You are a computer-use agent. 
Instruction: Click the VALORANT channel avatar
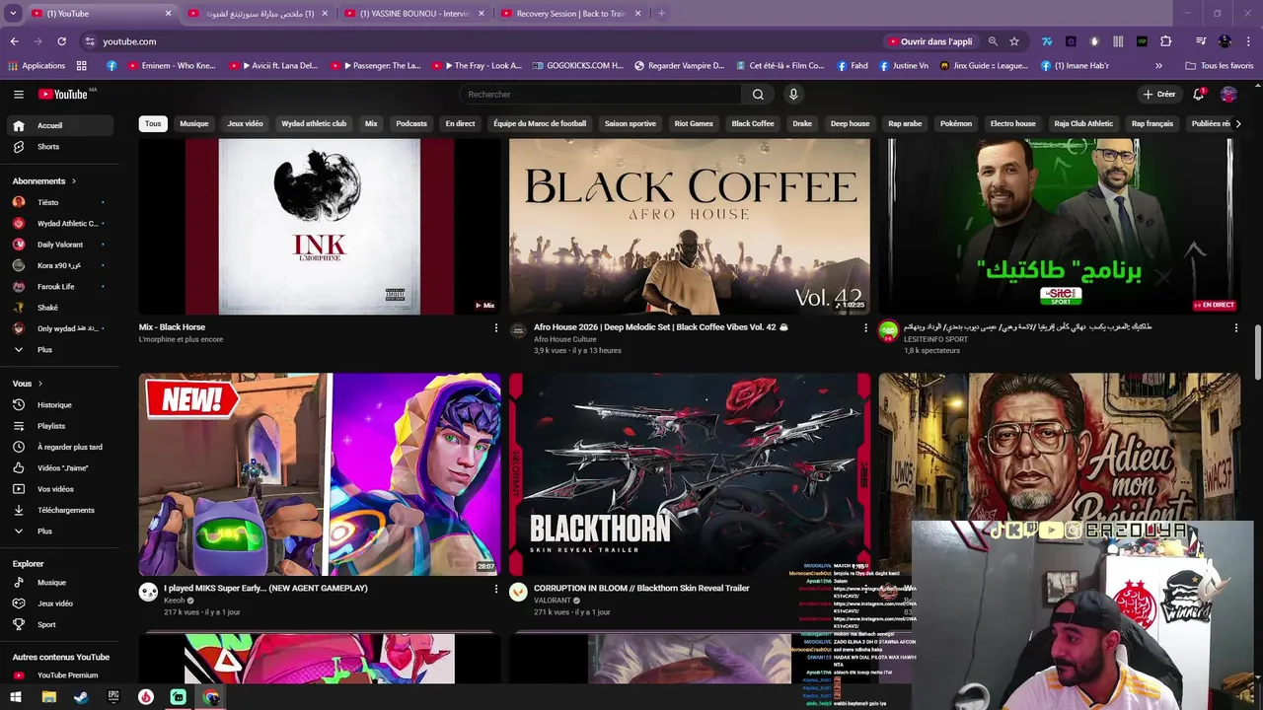(x=518, y=592)
